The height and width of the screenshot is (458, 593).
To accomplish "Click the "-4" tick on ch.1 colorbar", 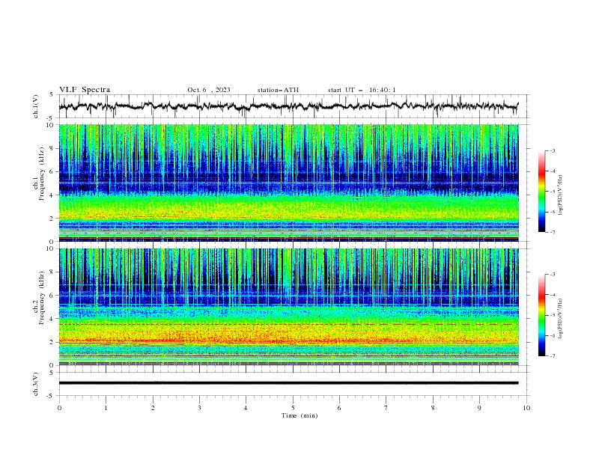I will point(552,171).
